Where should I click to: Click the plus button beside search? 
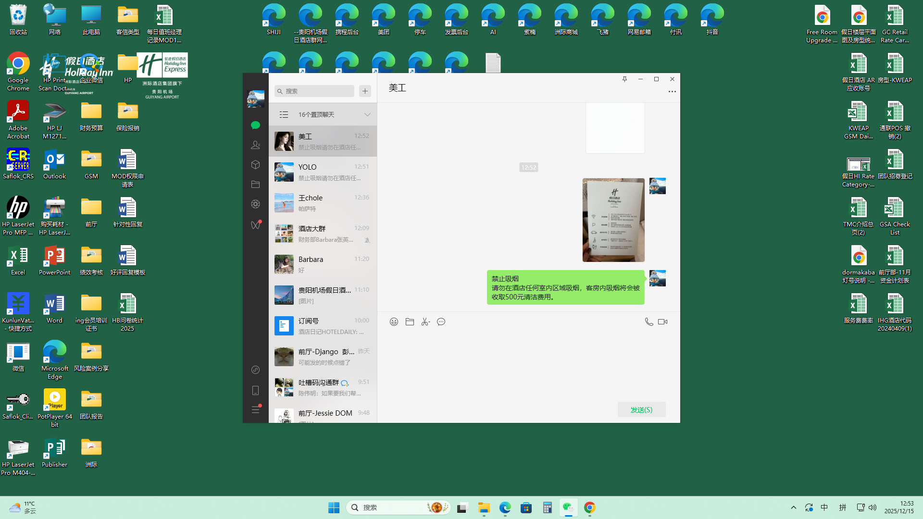(x=365, y=91)
